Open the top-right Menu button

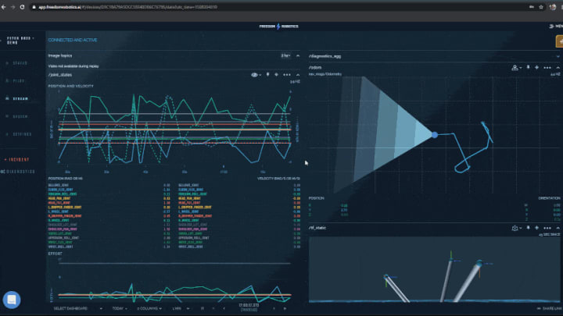(555, 27)
